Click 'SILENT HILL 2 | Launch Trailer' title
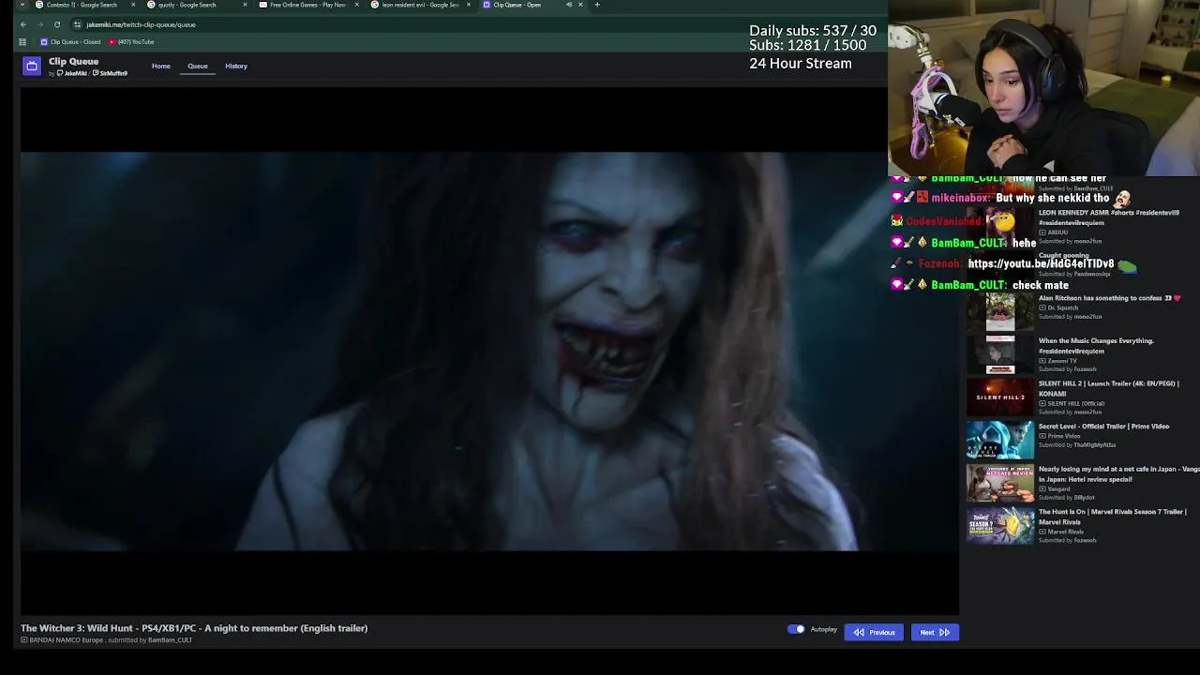This screenshot has width=1200, height=675. pyautogui.click(x=1109, y=388)
